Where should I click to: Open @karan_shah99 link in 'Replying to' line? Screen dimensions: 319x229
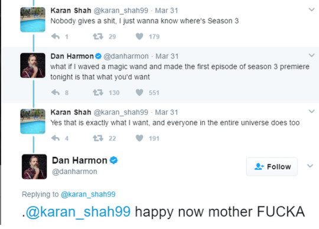click(88, 194)
